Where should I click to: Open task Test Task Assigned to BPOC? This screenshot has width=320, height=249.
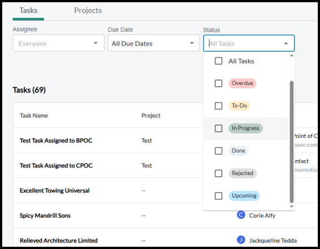(x=56, y=141)
